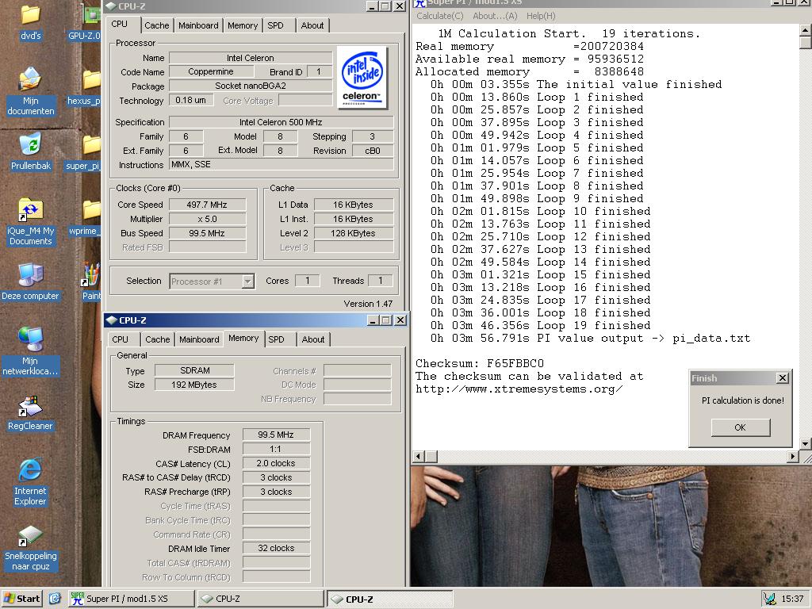
Task: Switch to first CPU-Z taskbar button
Action: click(260, 599)
